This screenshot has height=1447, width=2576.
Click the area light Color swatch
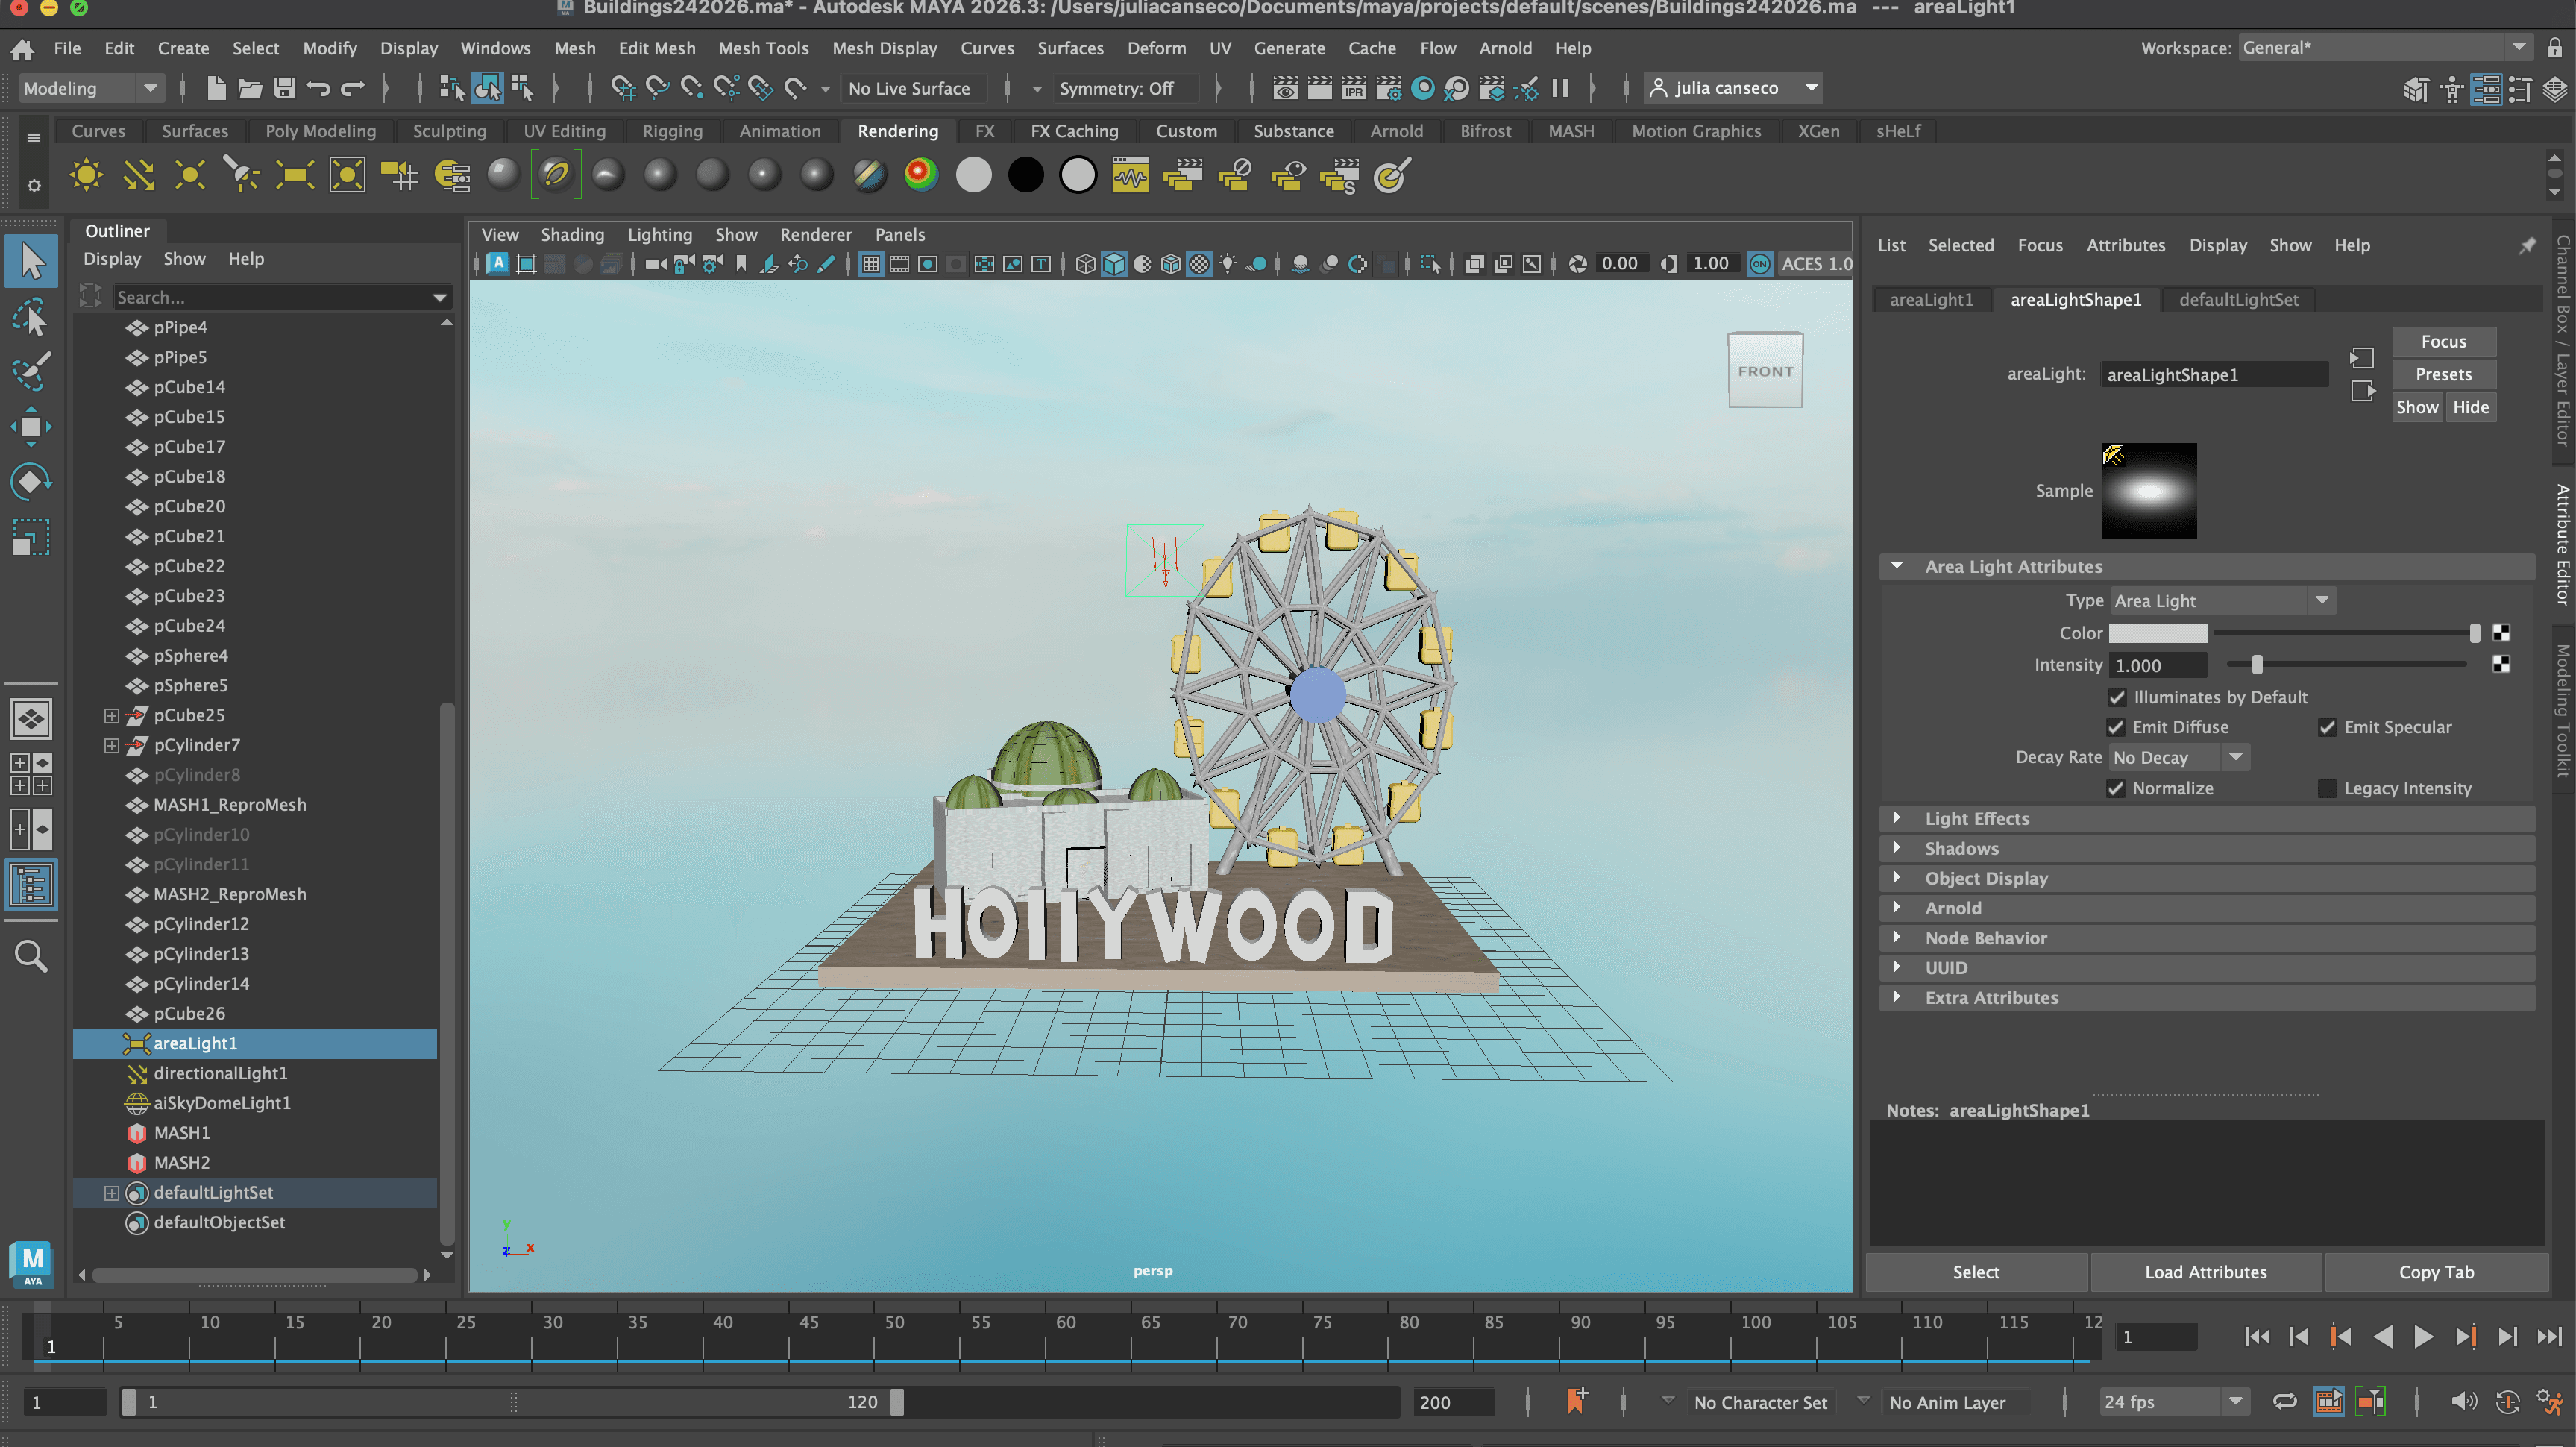(x=2157, y=633)
